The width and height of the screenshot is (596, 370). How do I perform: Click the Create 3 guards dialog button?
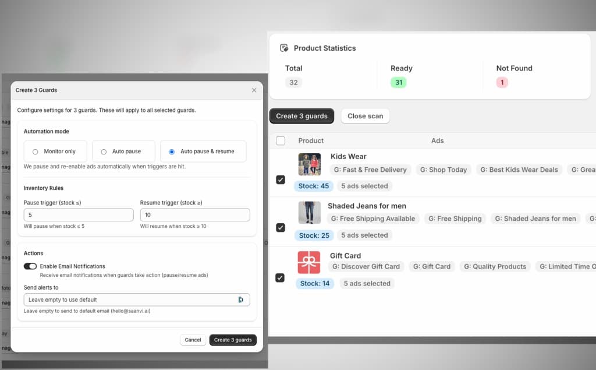233,340
